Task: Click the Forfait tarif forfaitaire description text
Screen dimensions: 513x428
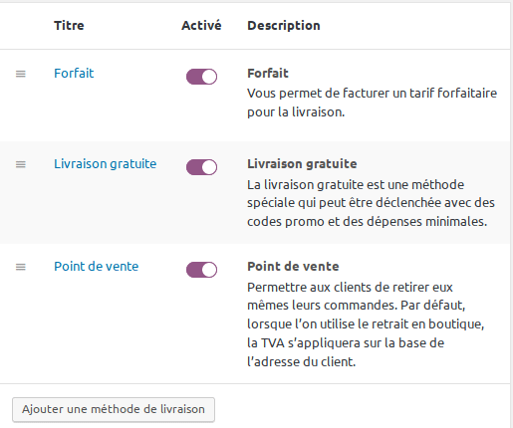Action: [x=372, y=103]
